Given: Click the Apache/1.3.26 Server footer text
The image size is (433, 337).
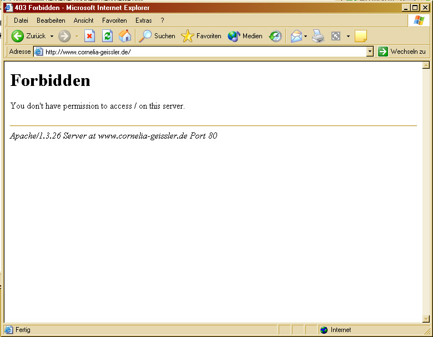Looking at the screenshot, I should pyautogui.click(x=113, y=136).
